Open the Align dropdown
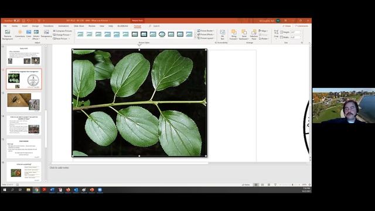The width and height of the screenshot is (375, 211). point(263,31)
